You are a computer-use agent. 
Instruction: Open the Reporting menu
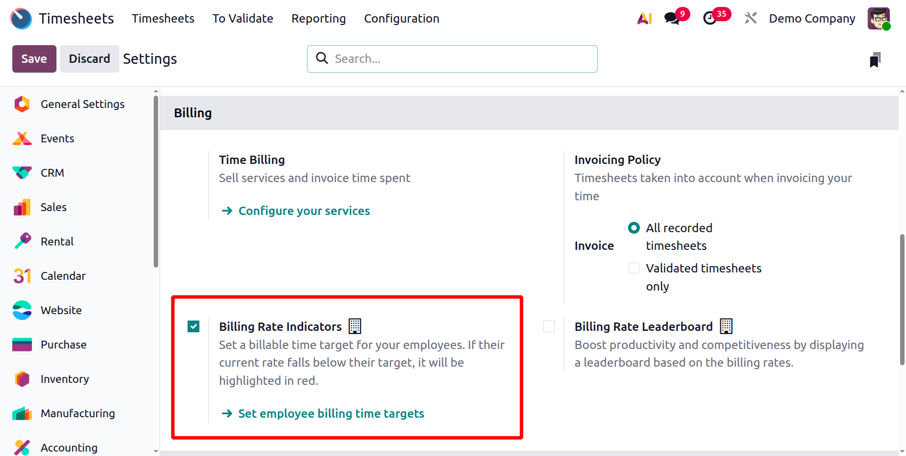[x=318, y=19]
